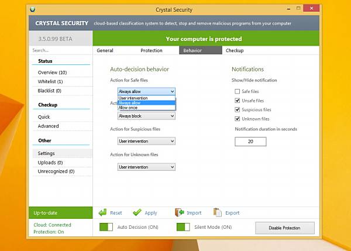Click the green Reset arrow icon

(x=103, y=212)
